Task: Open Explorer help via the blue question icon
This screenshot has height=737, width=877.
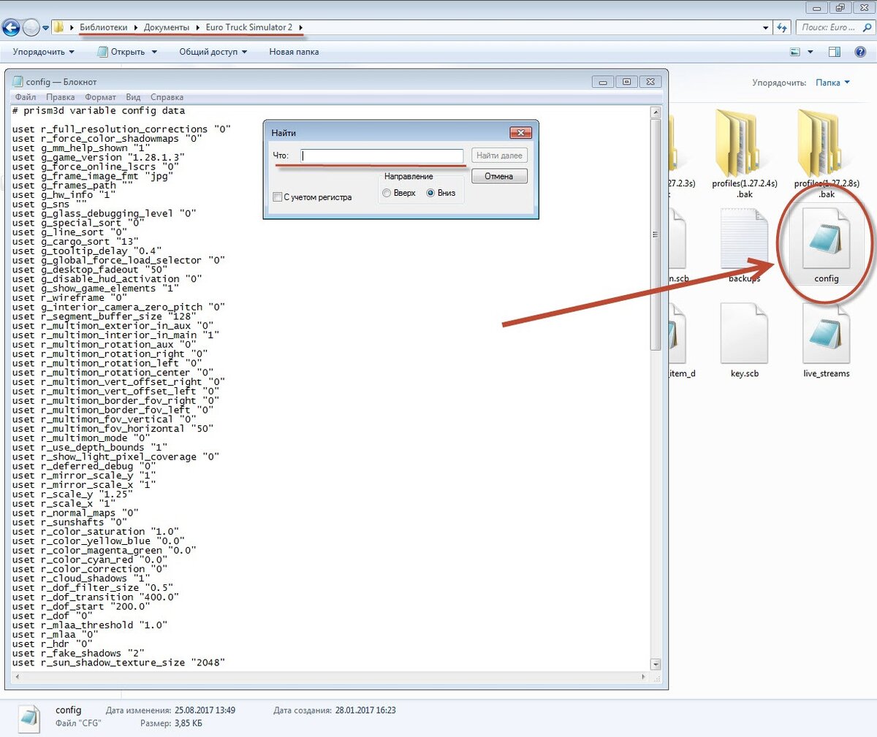Action: [861, 52]
